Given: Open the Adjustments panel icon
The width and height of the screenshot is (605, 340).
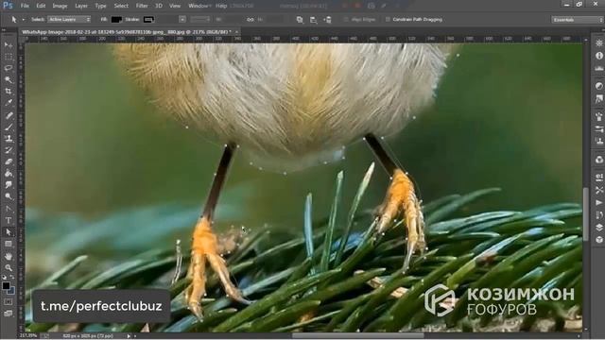Looking at the screenshot, I should pyautogui.click(x=598, y=86).
